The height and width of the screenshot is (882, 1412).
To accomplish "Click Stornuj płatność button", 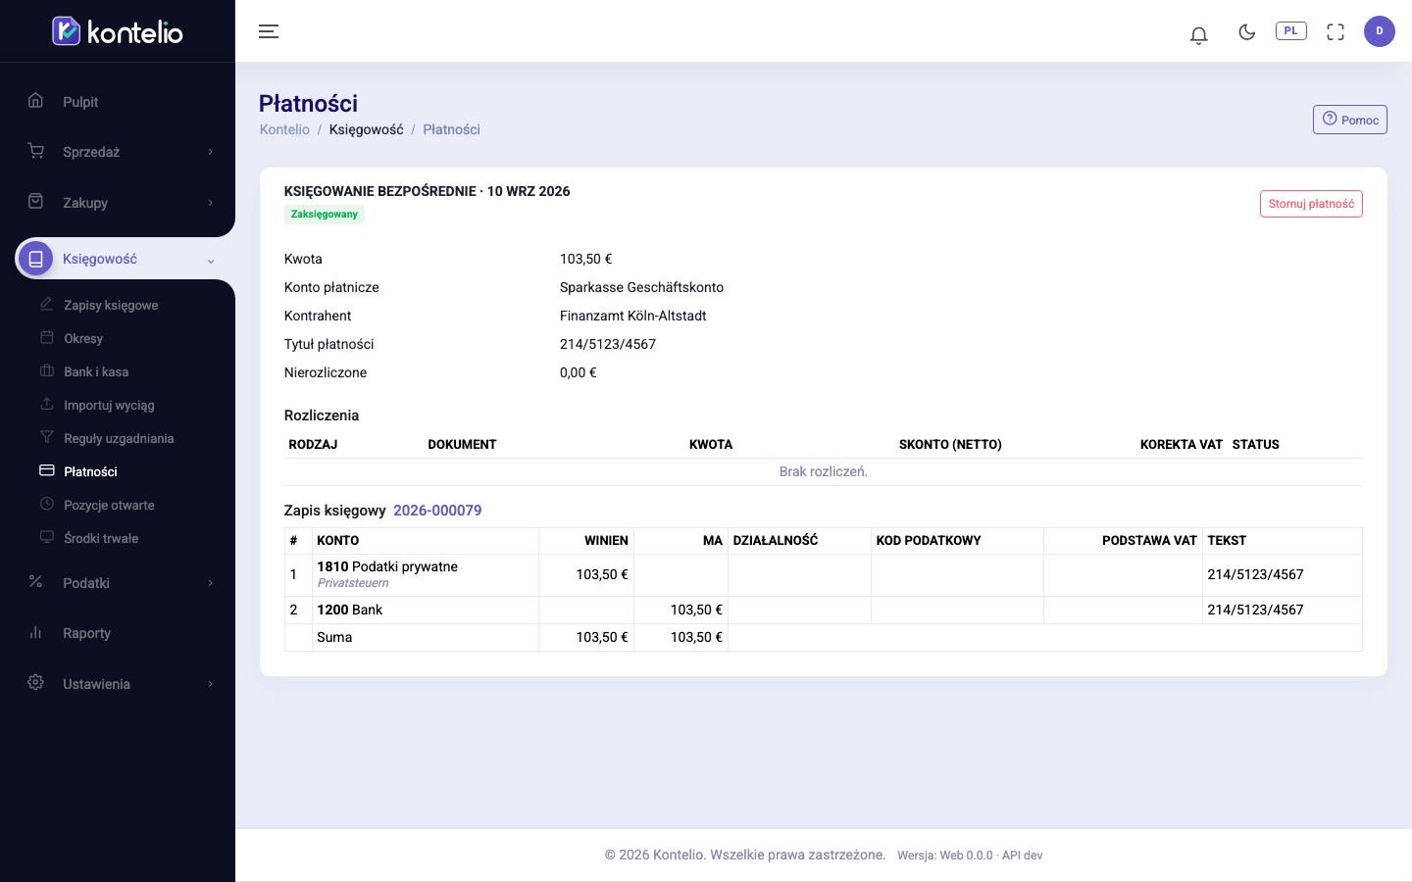I will coord(1311,204).
